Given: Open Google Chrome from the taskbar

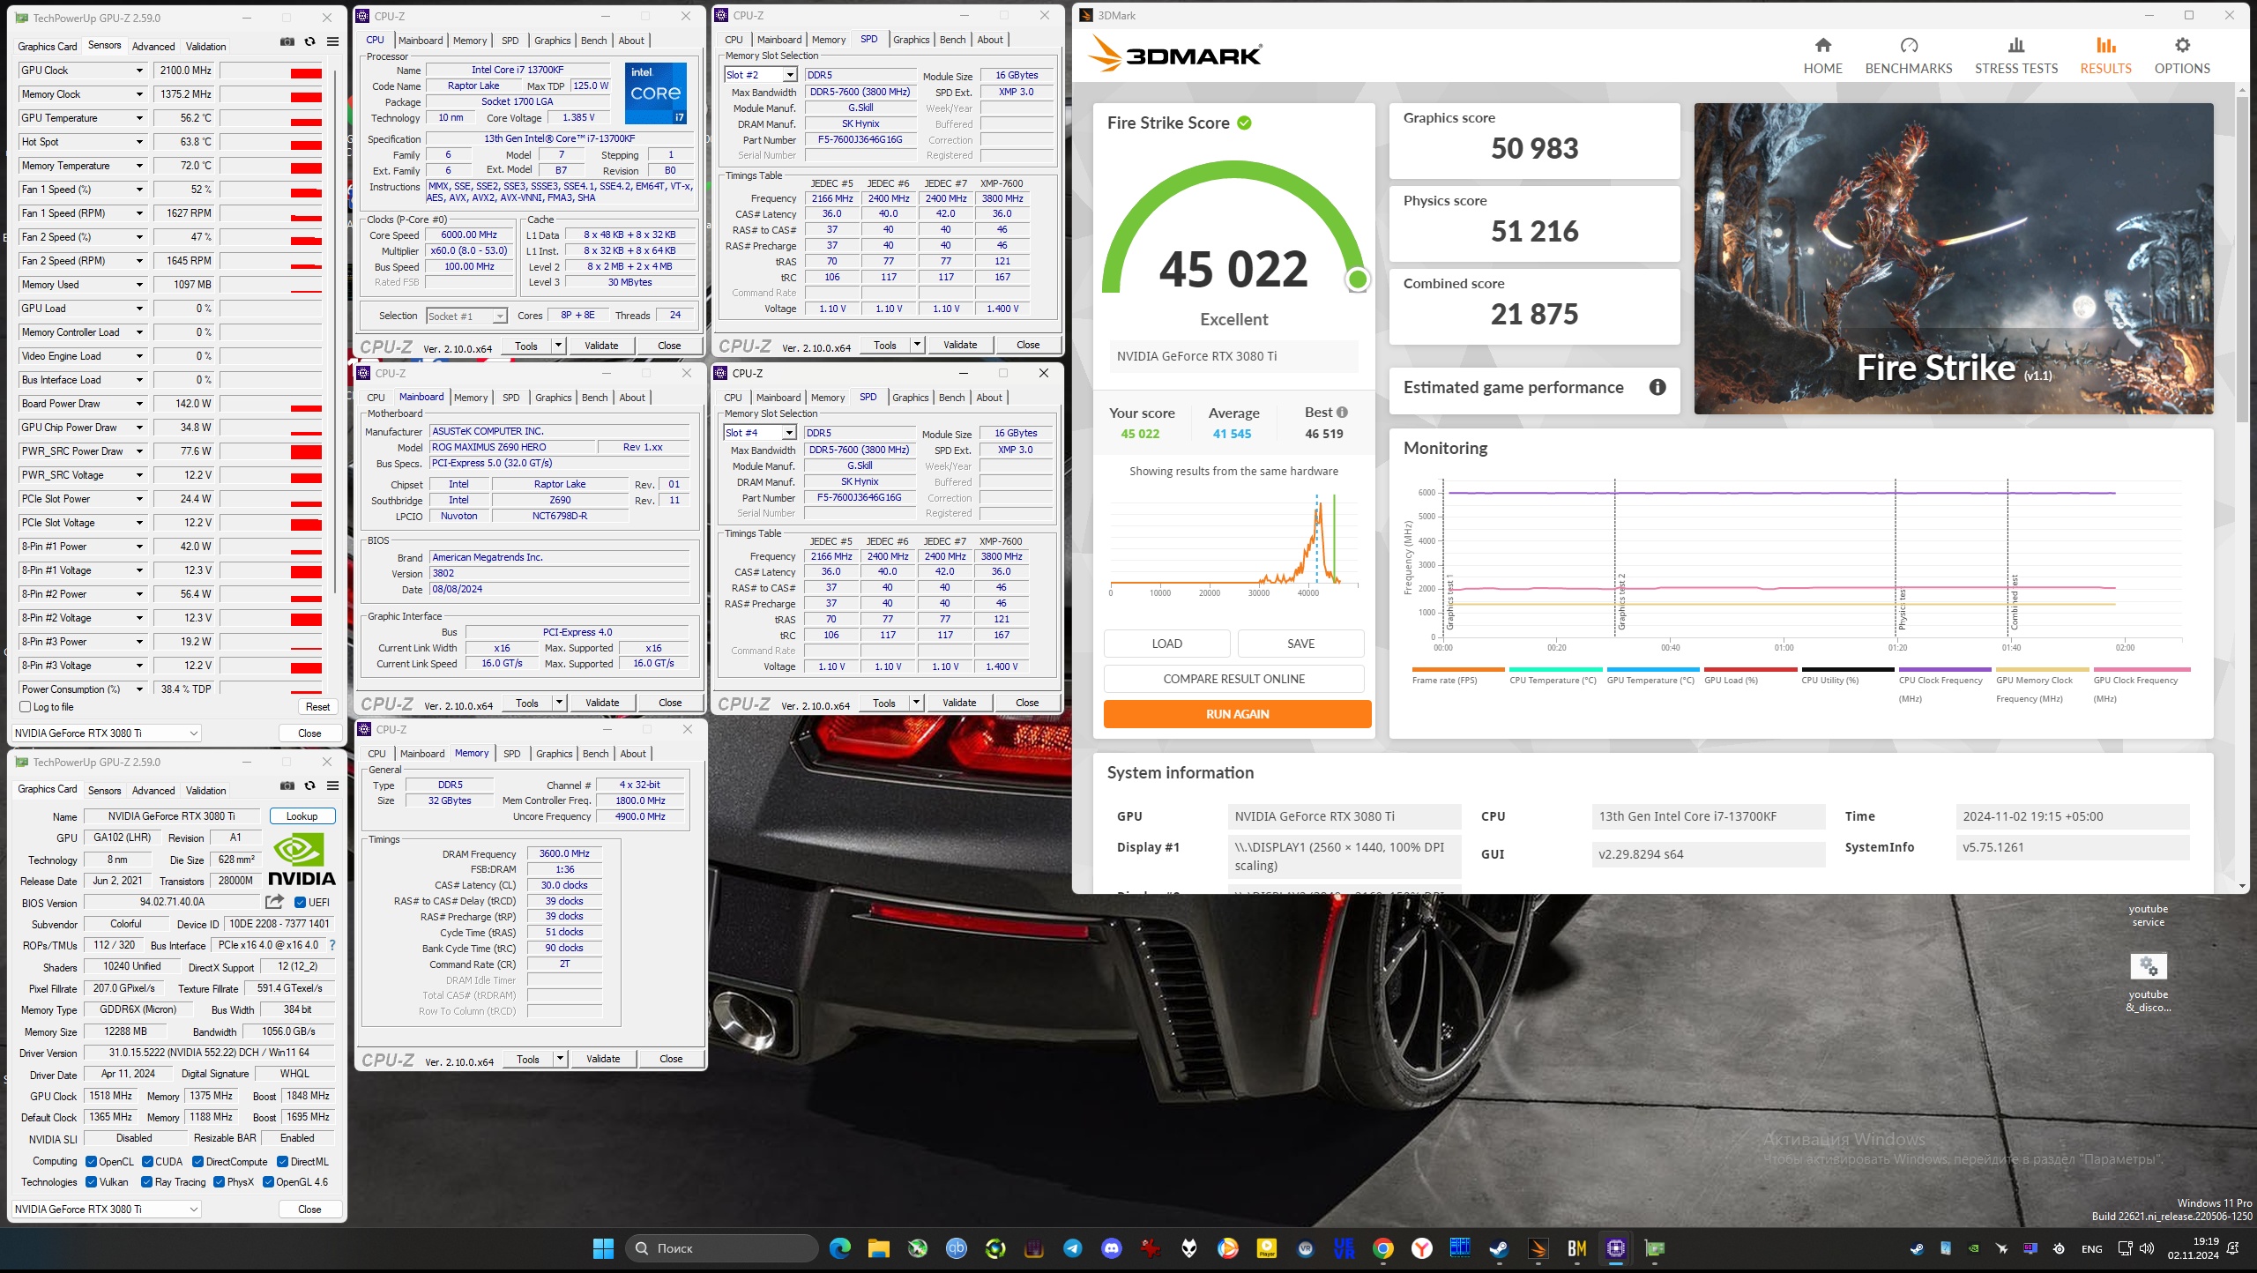Looking at the screenshot, I should tap(1383, 1248).
